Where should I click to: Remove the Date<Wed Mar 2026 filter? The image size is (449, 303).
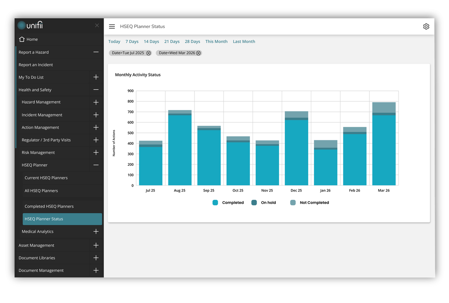tap(199, 53)
